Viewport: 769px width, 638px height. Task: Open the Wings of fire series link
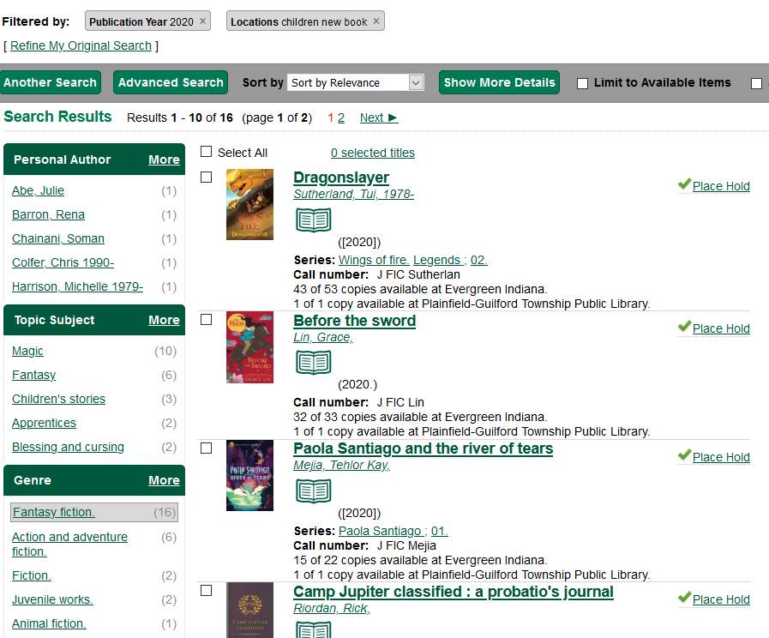pyautogui.click(x=374, y=260)
